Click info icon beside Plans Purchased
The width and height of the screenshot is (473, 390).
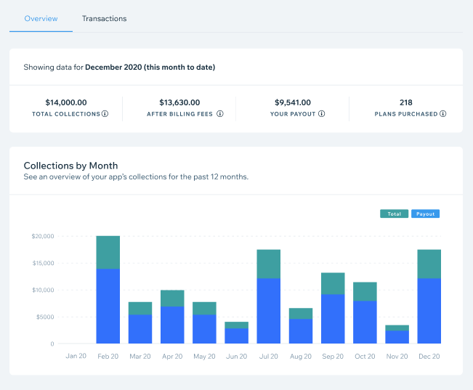tap(443, 114)
